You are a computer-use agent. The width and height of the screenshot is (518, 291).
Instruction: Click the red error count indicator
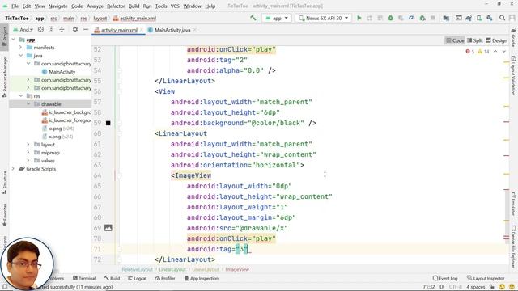pyautogui.click(x=469, y=52)
